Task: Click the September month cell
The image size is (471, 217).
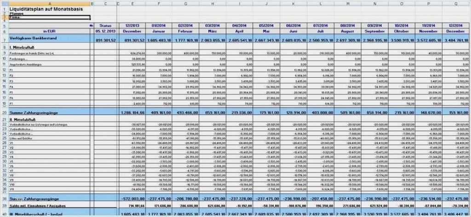Action: tap(374, 31)
